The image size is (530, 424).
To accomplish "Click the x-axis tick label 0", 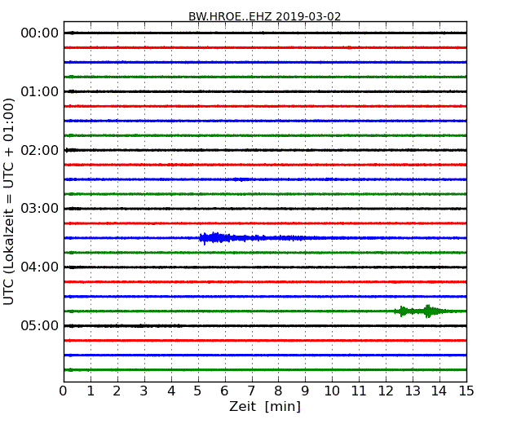I will pyautogui.click(x=64, y=391).
